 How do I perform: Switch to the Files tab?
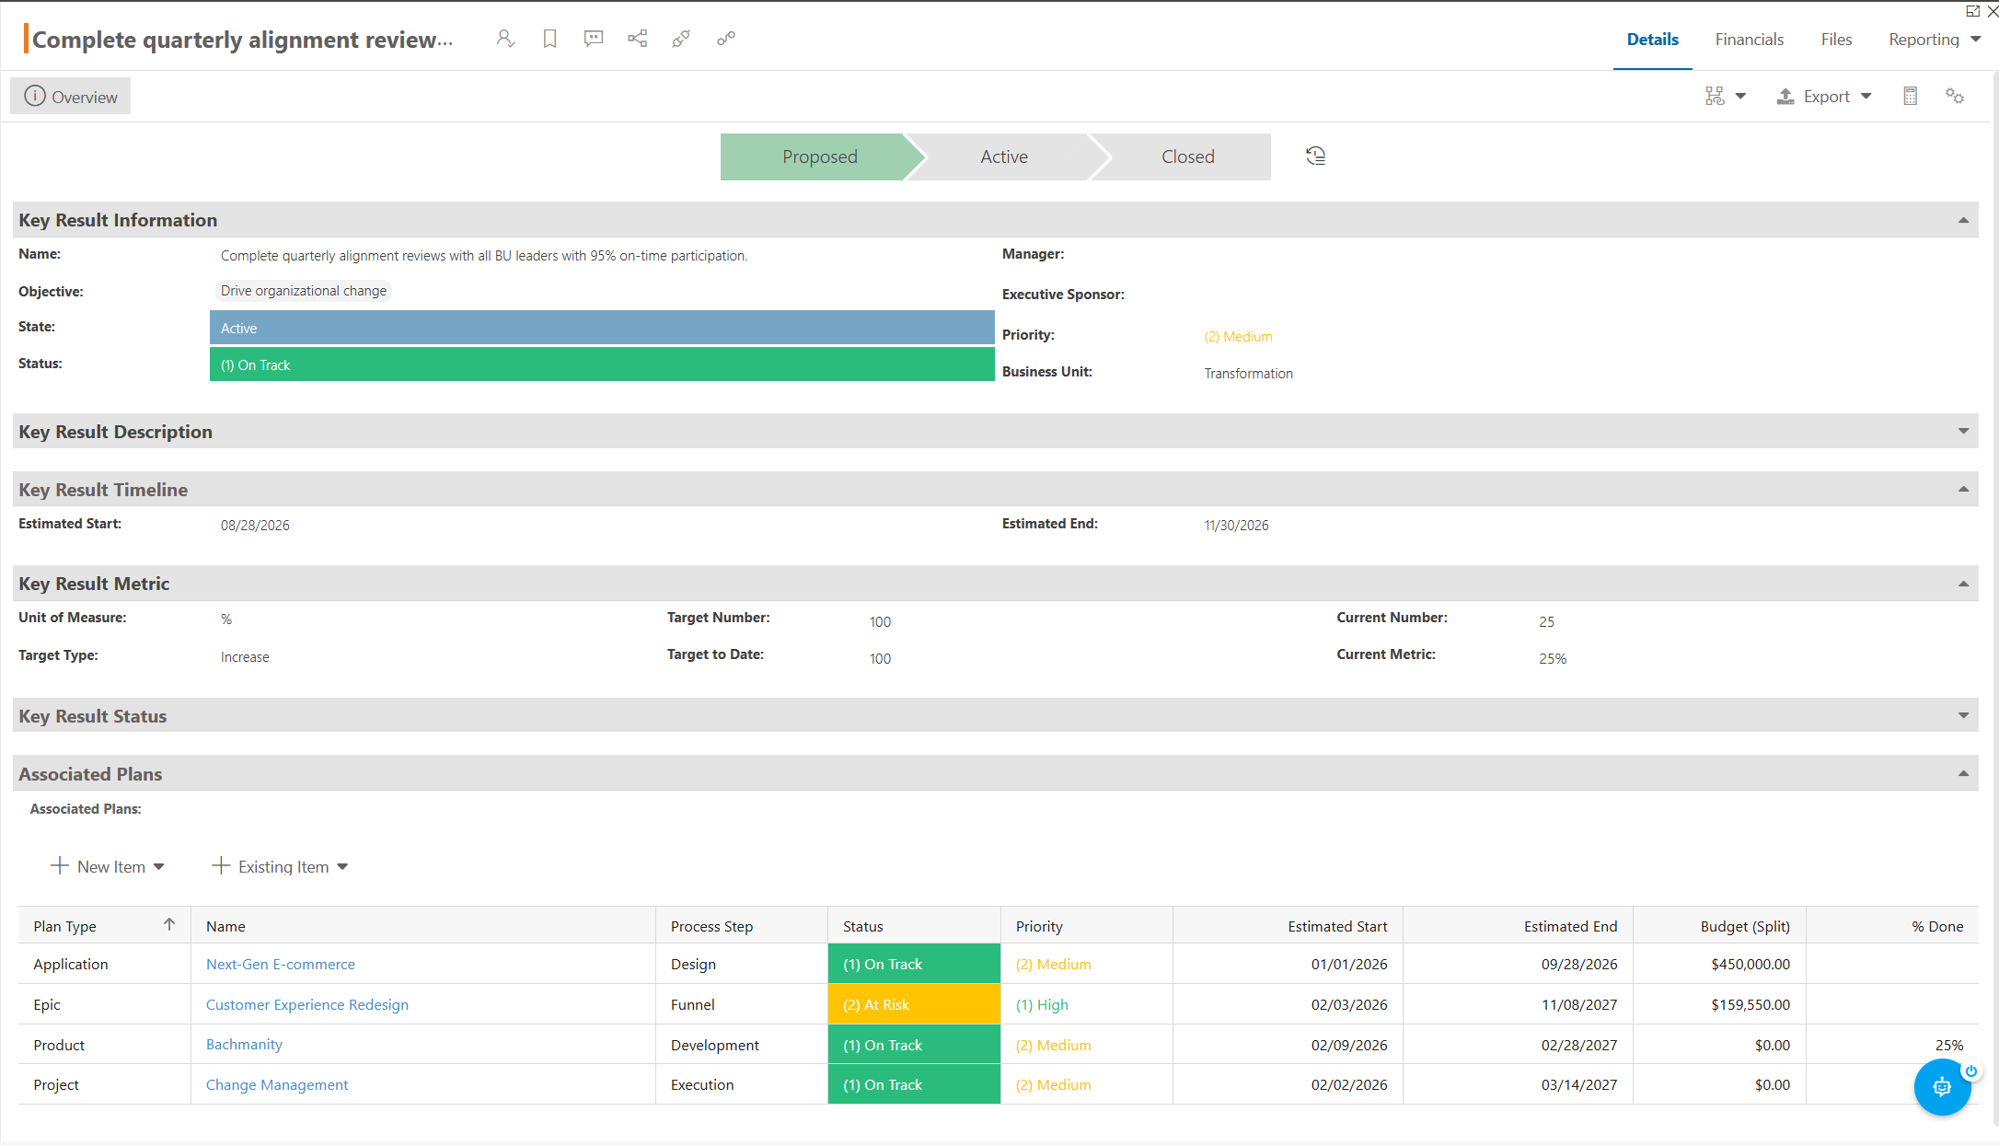coord(1835,40)
